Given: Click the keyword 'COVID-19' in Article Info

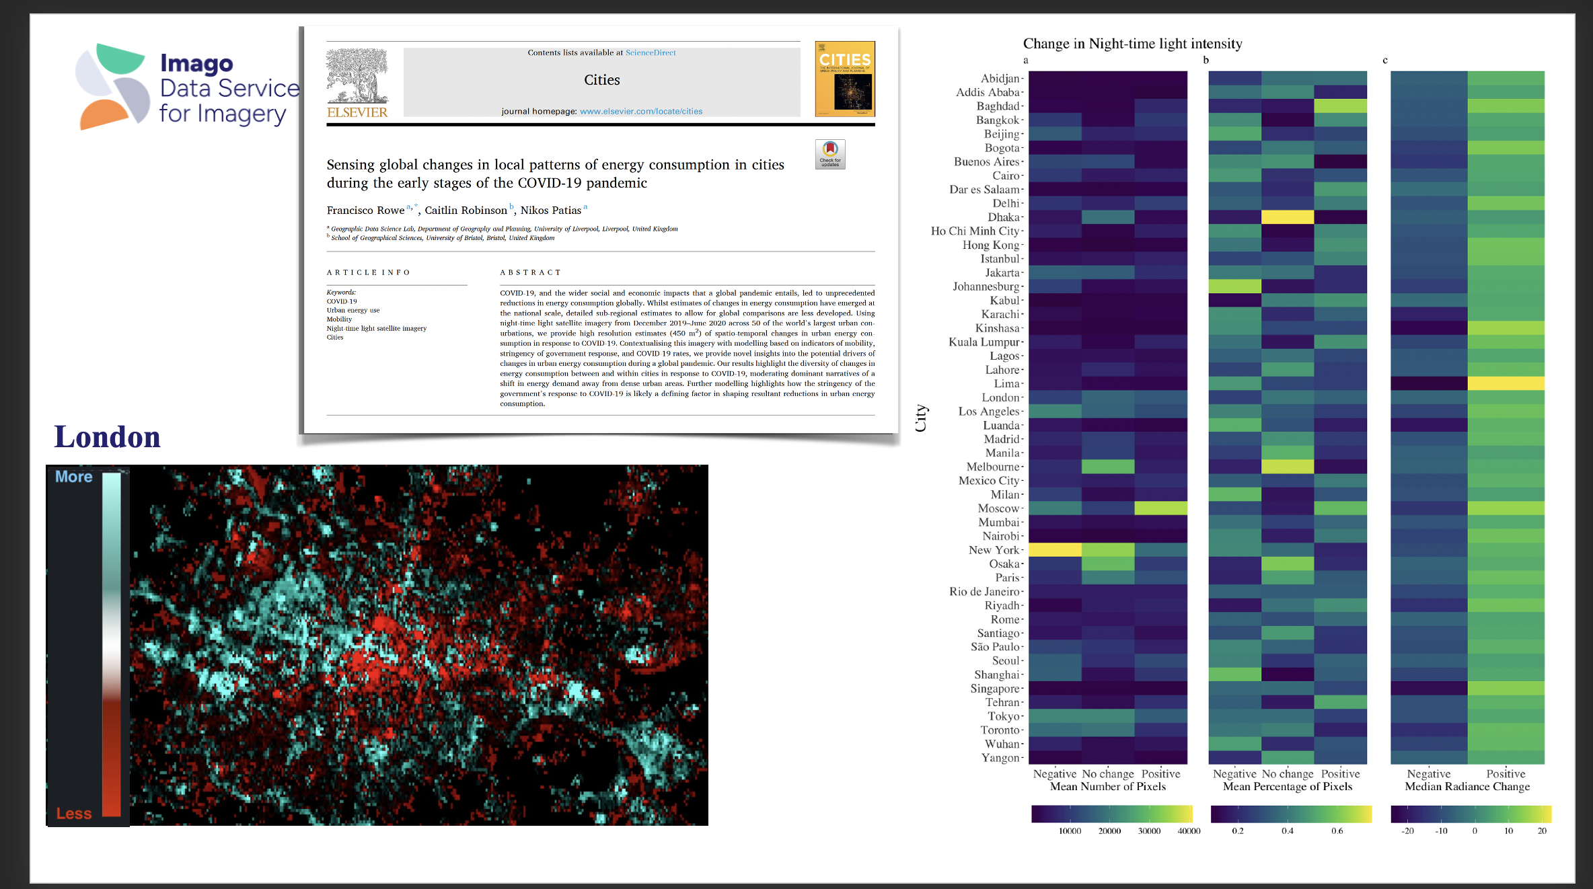Looking at the screenshot, I should click(x=341, y=301).
